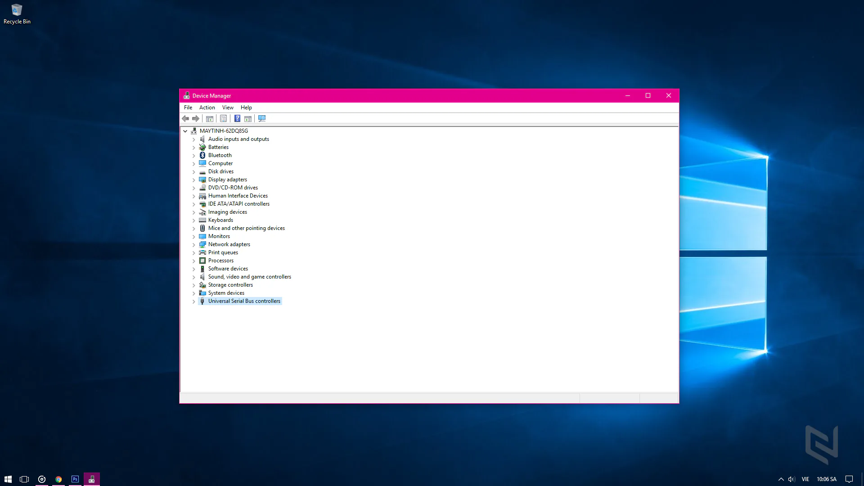Expand the Display adapters node
This screenshot has width=864, height=486.
[x=194, y=180]
